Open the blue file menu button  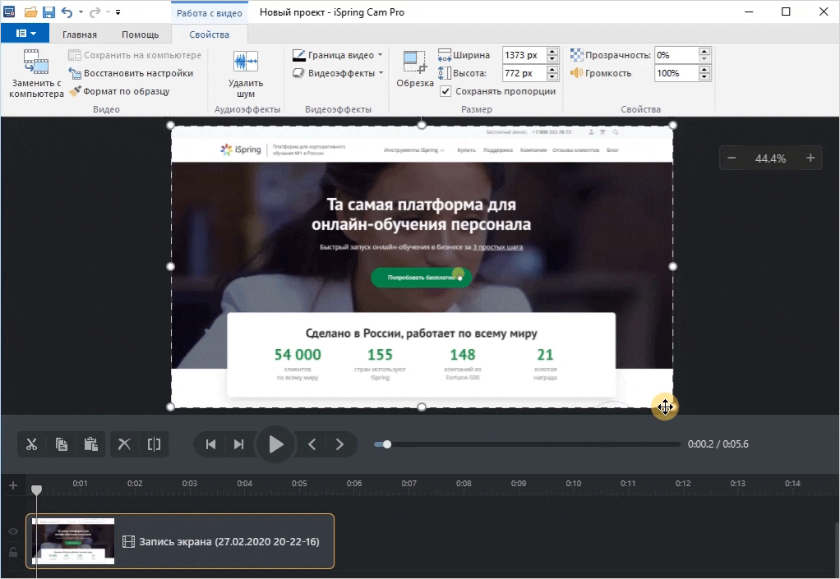[25, 34]
